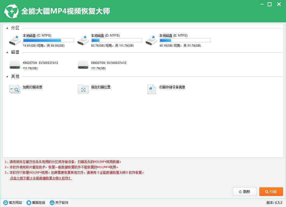Image resolution: width=286 pixels, height=207 pixels.
Task: Open 关于软件 about software entry
Action: [59, 202]
